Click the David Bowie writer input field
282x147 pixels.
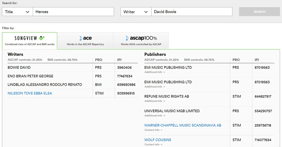click(192, 12)
